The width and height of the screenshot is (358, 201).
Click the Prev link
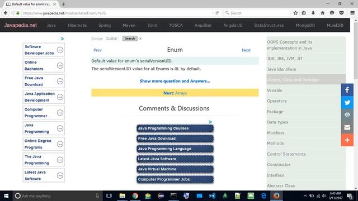pos(97,50)
